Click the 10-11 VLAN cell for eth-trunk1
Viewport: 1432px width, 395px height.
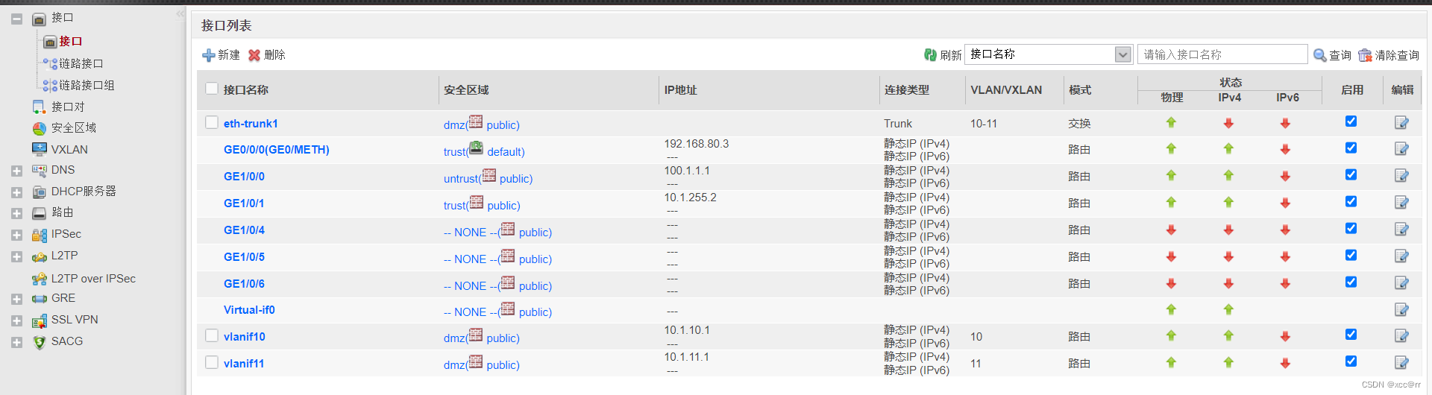(x=984, y=124)
